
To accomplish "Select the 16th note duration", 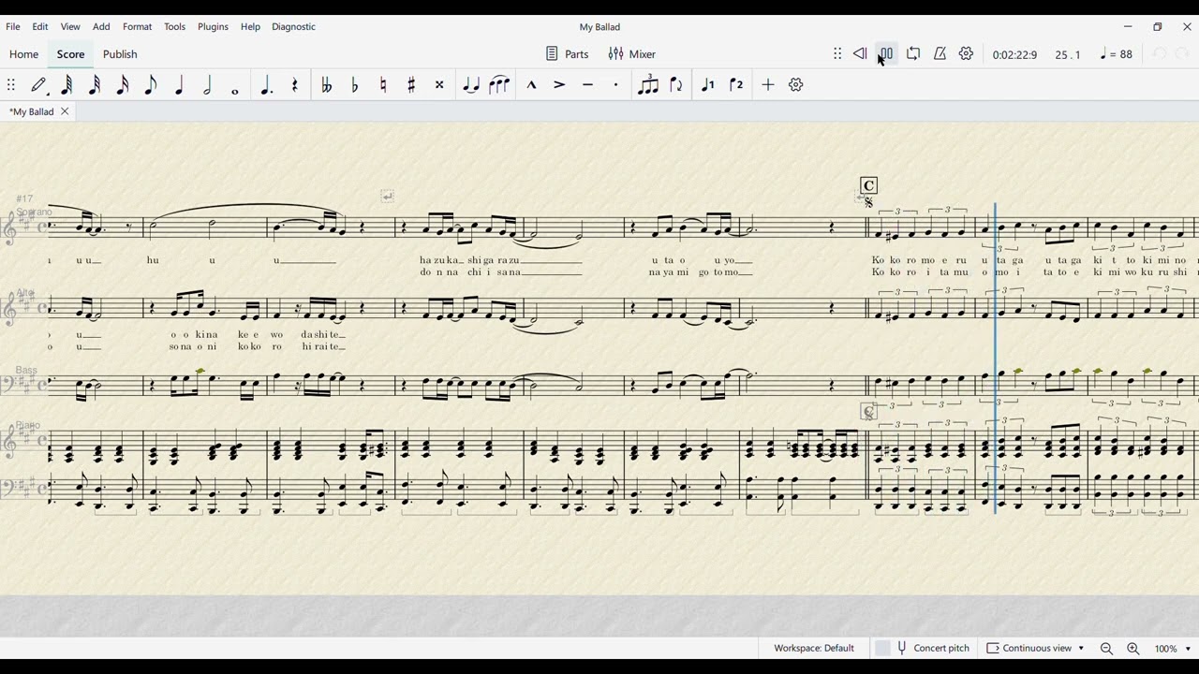I will [123, 85].
